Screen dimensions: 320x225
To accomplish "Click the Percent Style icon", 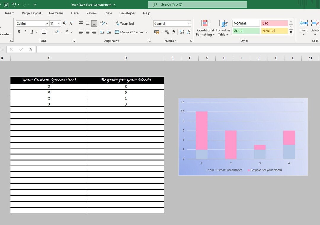I will (x=167, y=32).
